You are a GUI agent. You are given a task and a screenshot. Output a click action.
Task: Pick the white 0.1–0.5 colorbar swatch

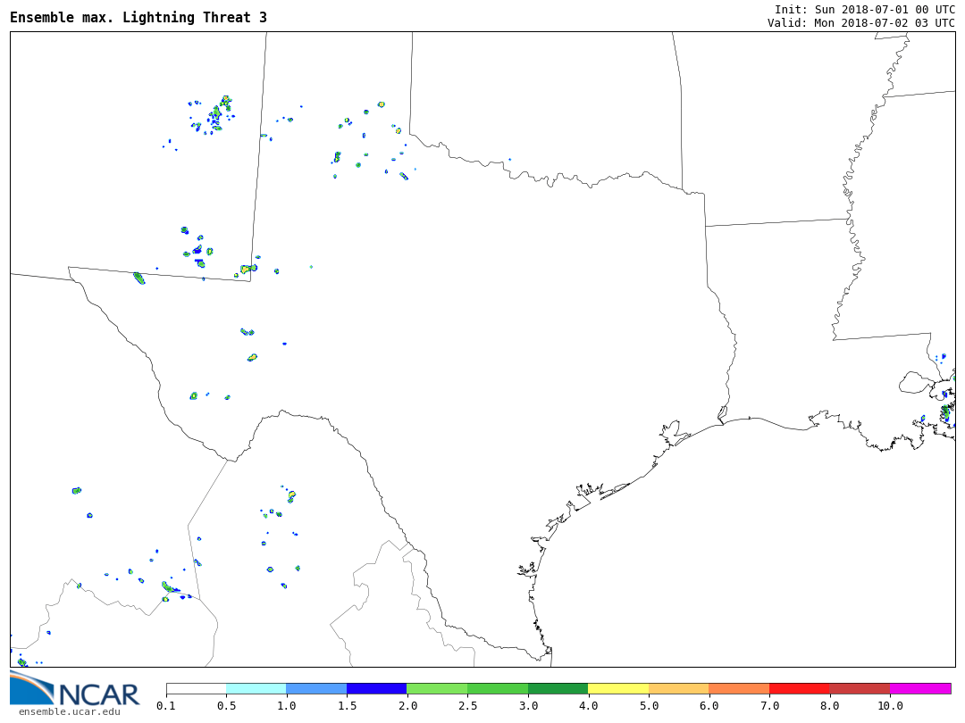(x=196, y=689)
